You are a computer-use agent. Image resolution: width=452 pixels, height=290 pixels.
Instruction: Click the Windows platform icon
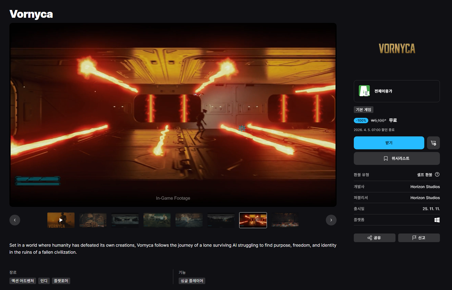pyautogui.click(x=437, y=220)
